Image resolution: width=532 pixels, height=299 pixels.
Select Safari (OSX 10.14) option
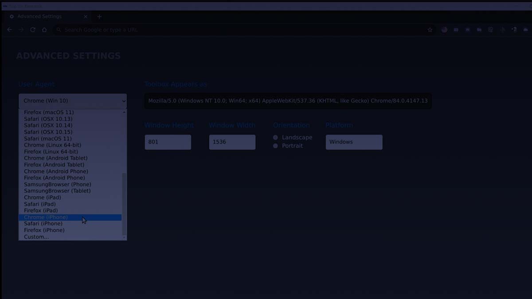(x=70, y=125)
